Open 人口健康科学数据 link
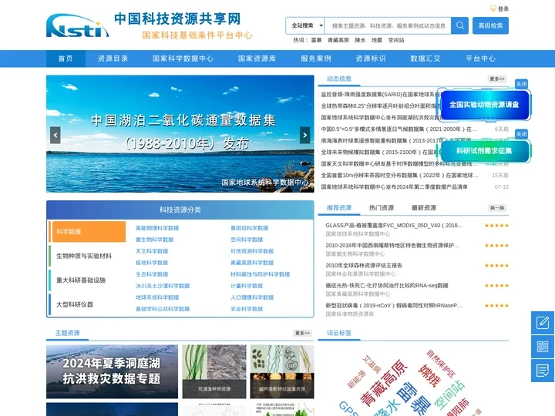 pos(252,297)
